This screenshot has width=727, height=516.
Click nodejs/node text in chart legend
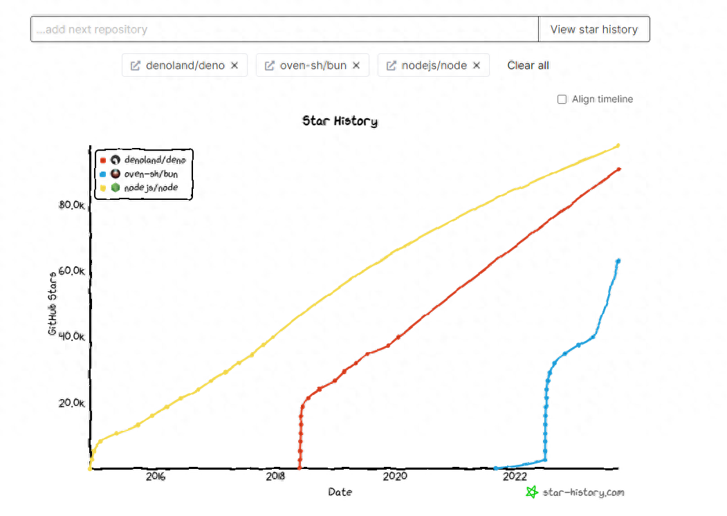click(x=151, y=187)
